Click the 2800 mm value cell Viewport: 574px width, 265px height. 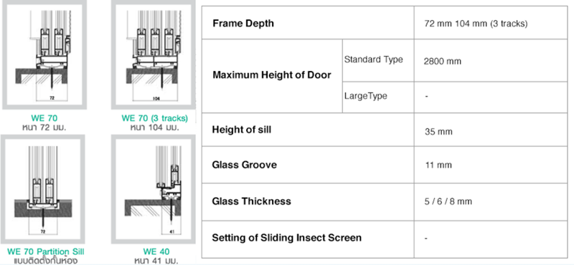point(491,60)
